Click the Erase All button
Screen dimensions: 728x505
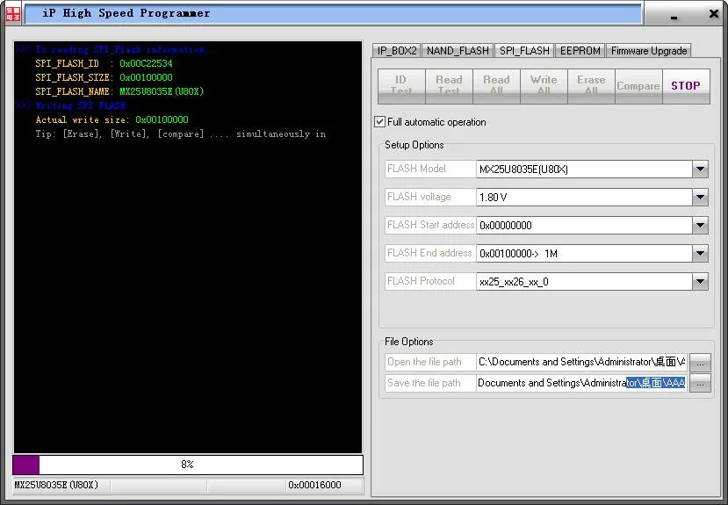point(591,86)
